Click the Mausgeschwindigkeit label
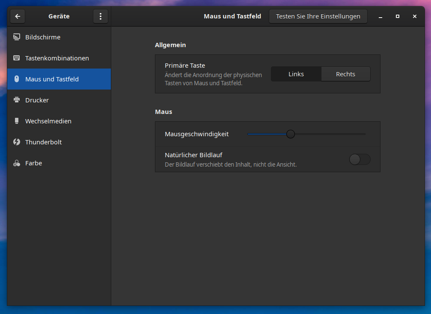The width and height of the screenshot is (431, 314). [x=197, y=134]
